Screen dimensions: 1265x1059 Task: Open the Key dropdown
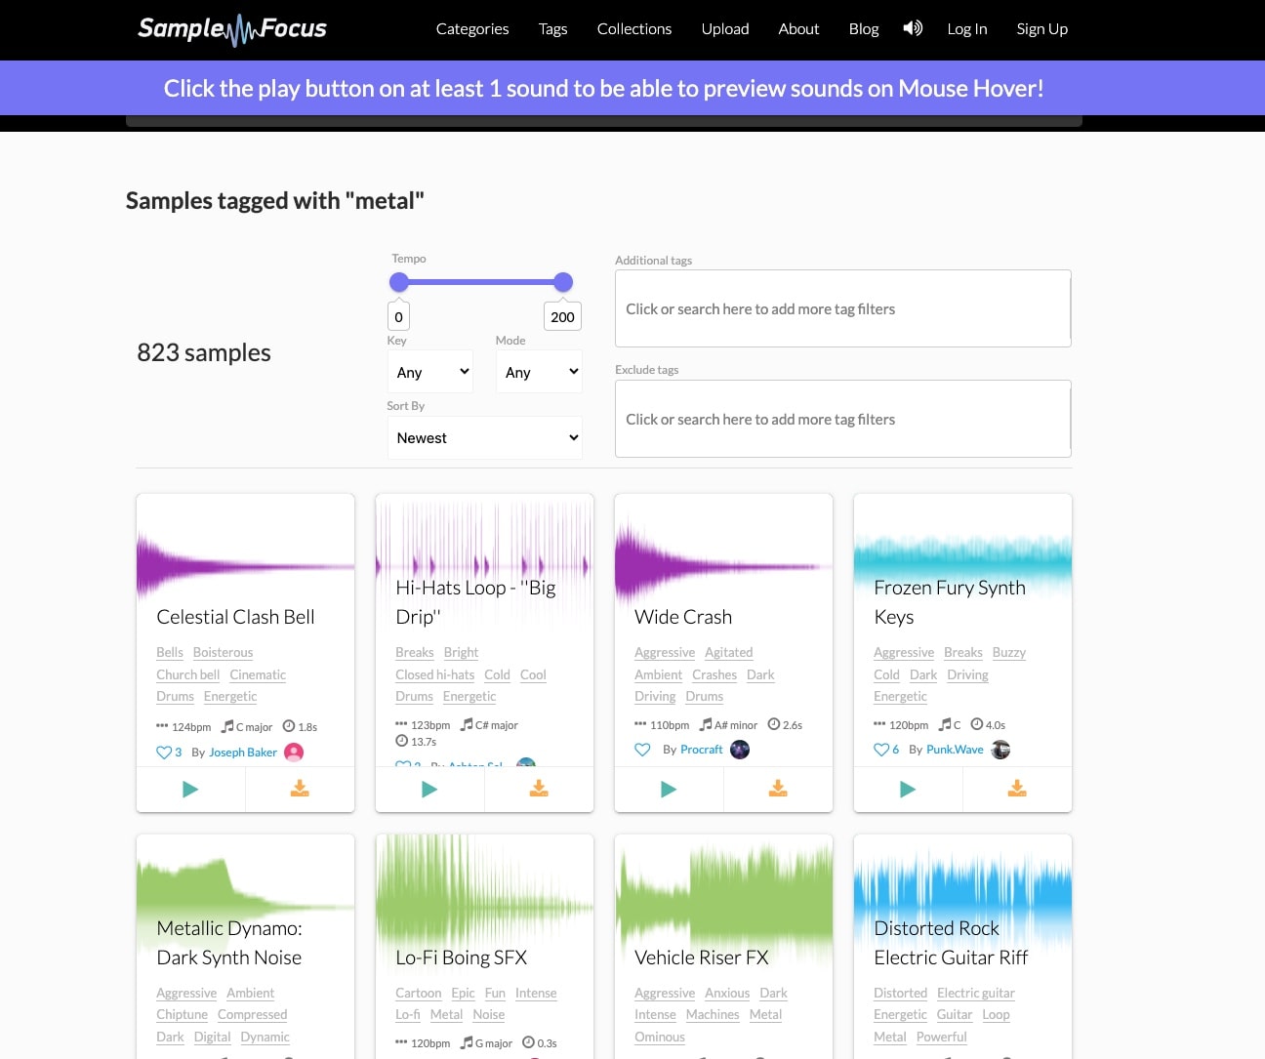point(430,372)
